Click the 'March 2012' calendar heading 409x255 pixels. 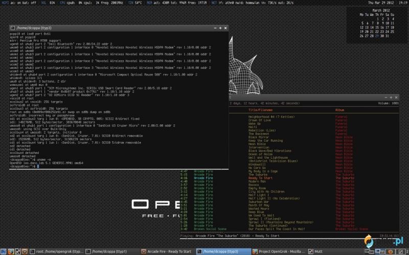pyautogui.click(x=381, y=10)
